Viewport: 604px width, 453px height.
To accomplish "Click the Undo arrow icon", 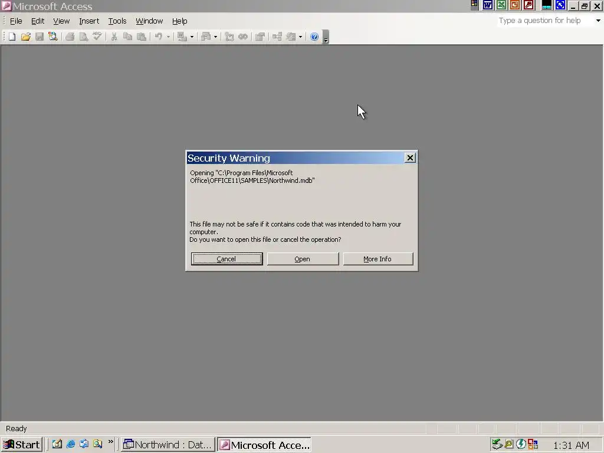I will click(158, 37).
